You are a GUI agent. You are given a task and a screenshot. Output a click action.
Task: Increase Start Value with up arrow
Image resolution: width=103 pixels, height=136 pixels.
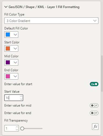click(x=21, y=96)
